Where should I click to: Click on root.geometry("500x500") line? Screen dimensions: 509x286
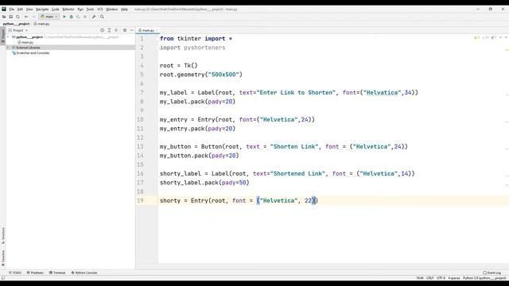coord(200,75)
